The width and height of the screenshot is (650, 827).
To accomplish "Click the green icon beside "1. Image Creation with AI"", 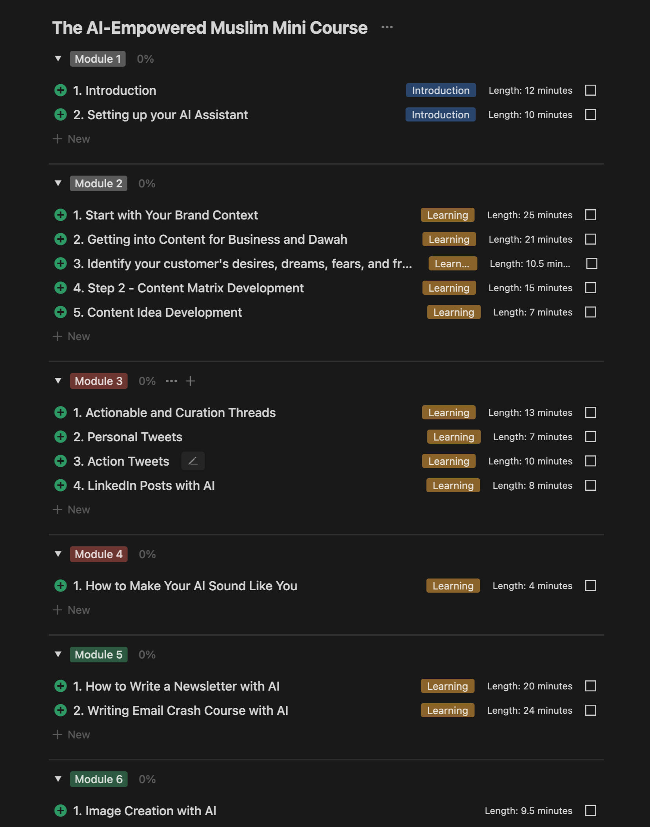I will tap(60, 811).
